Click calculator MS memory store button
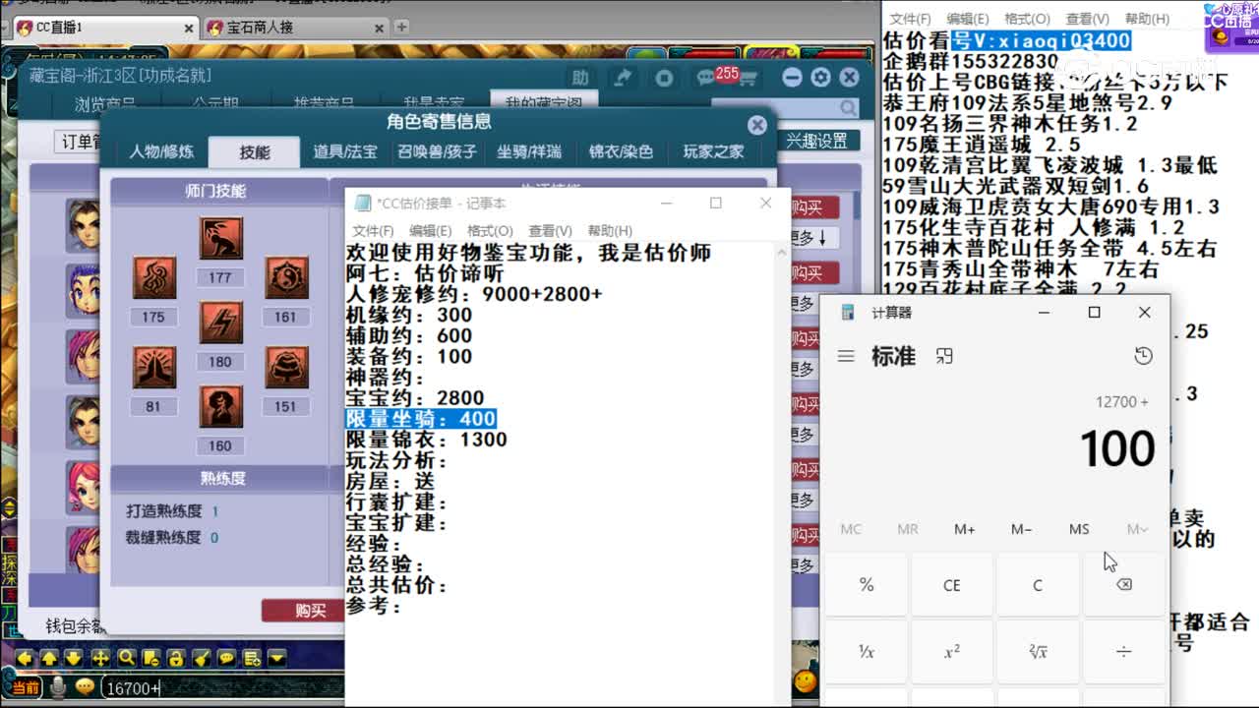Viewport: 1259px width, 708px height. tap(1079, 529)
